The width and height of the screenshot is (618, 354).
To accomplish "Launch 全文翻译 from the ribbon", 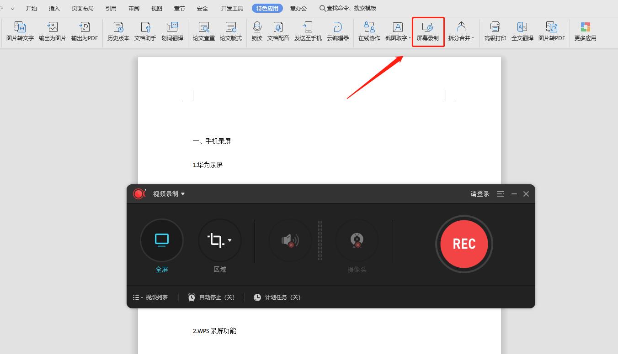I will click(x=522, y=31).
